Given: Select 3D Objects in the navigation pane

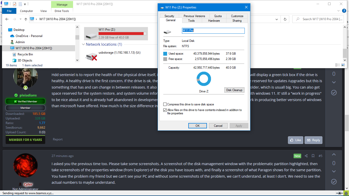Looking at the screenshot, I should pyautogui.click(x=25, y=60).
